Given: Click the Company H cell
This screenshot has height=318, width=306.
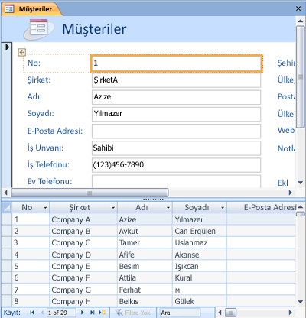Looking at the screenshot, I should (83, 301).
